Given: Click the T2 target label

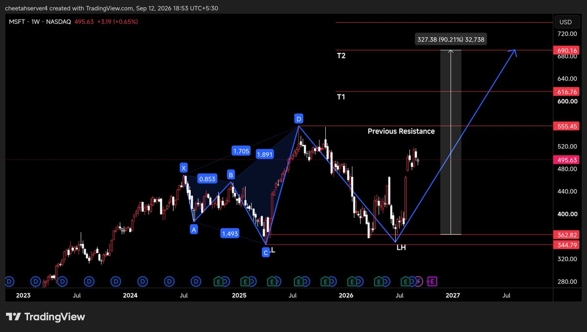Looking at the screenshot, I should point(341,56).
